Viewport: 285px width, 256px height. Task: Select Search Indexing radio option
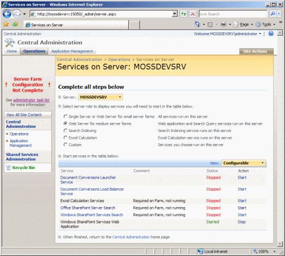tap(66, 130)
